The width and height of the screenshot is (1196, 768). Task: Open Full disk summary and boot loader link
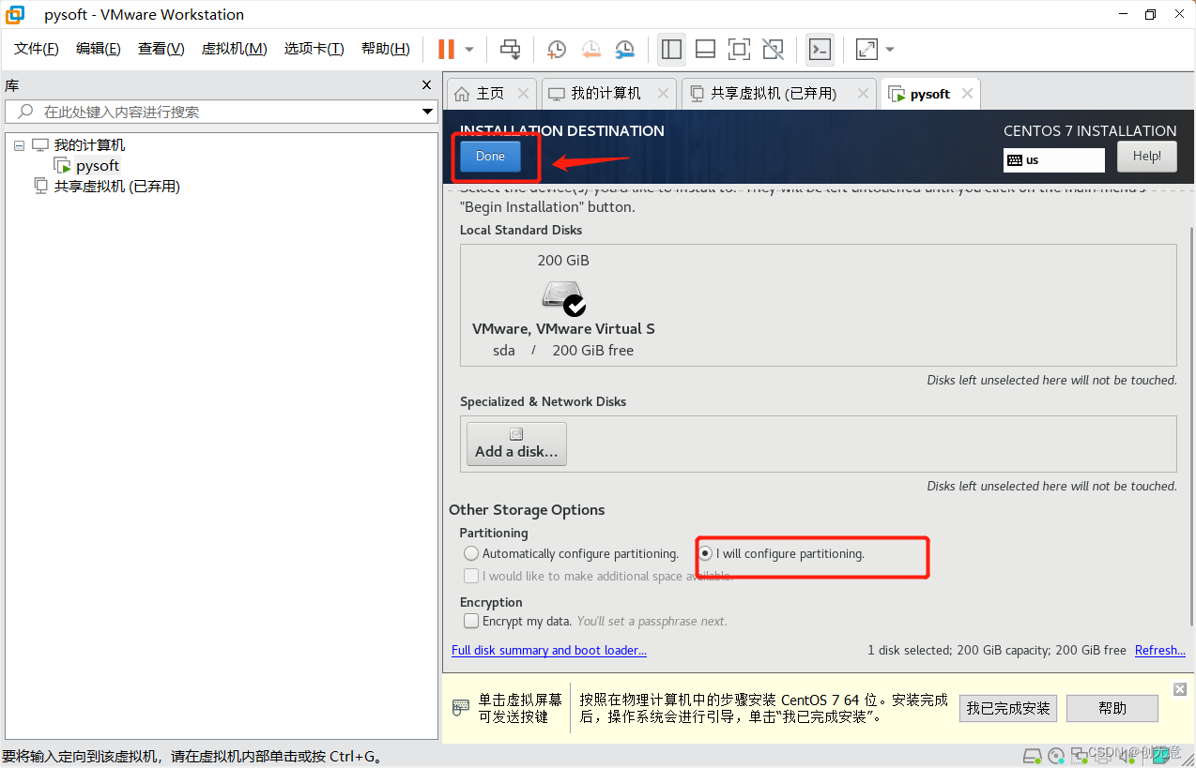tap(548, 651)
